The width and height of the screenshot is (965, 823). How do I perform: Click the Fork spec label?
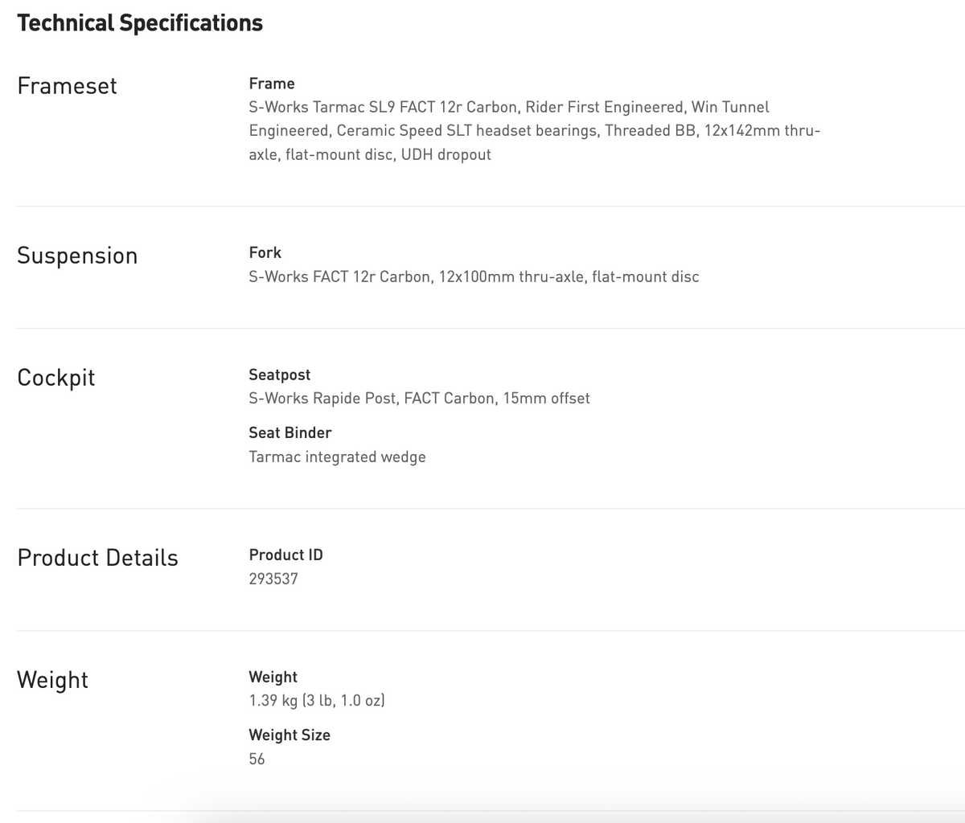click(x=265, y=252)
